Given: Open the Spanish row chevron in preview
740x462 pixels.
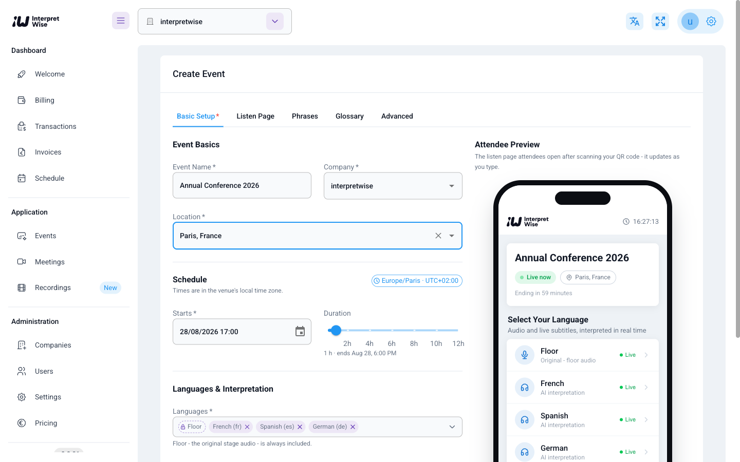Looking at the screenshot, I should pyautogui.click(x=646, y=419).
